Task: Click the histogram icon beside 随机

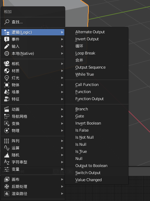Action: coord(7,155)
